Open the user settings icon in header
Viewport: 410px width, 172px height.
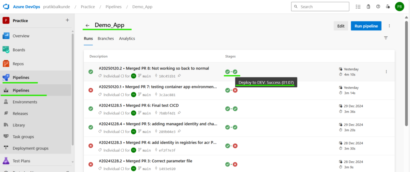[x=388, y=7]
